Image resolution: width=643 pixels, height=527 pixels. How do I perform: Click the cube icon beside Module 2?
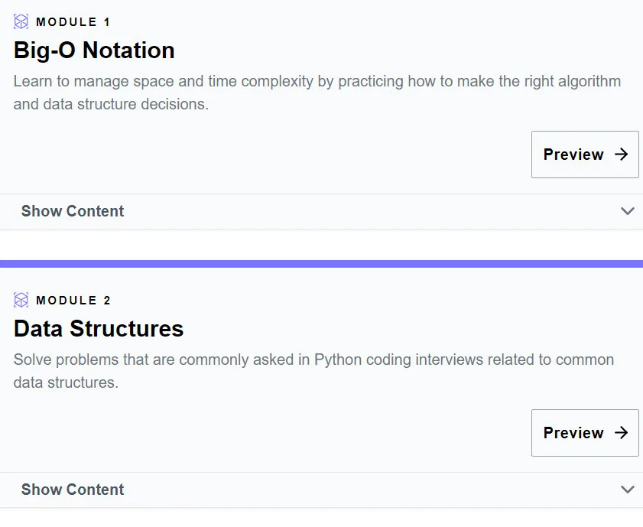(x=21, y=300)
